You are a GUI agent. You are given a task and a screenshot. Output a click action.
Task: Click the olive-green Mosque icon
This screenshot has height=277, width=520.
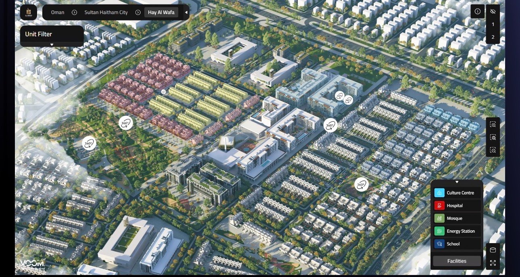pos(439,218)
